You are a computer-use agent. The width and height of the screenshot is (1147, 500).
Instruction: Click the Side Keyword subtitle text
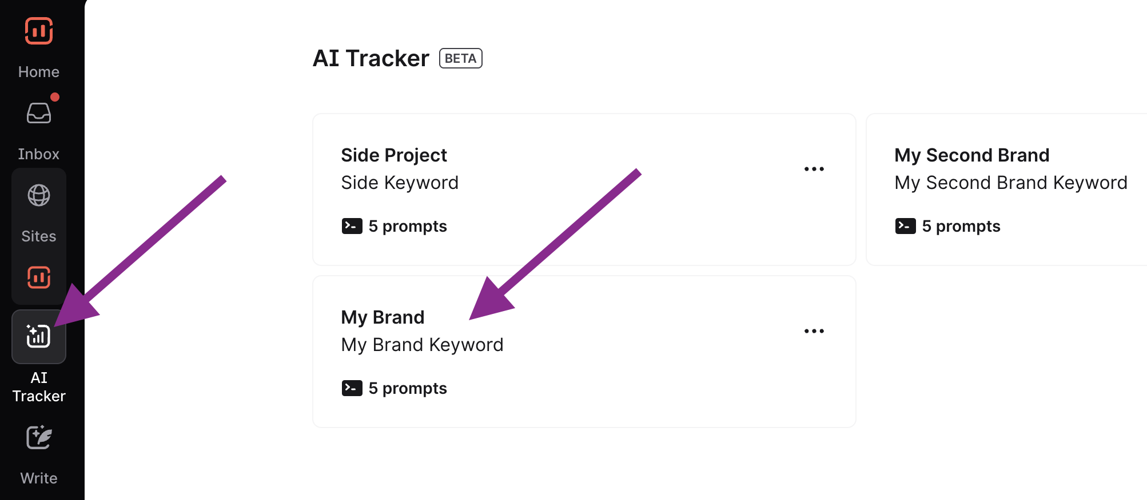400,183
